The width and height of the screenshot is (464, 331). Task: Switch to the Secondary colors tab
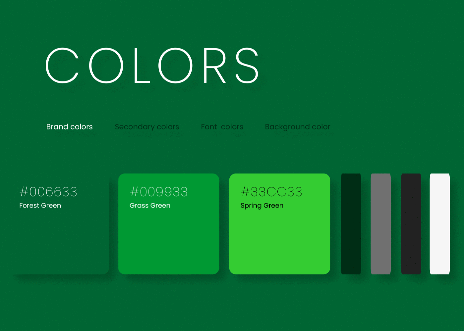[147, 127]
